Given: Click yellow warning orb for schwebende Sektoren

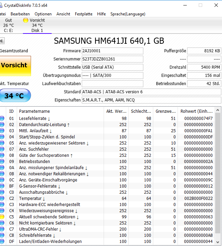Looking at the screenshot, I should (2, 217).
